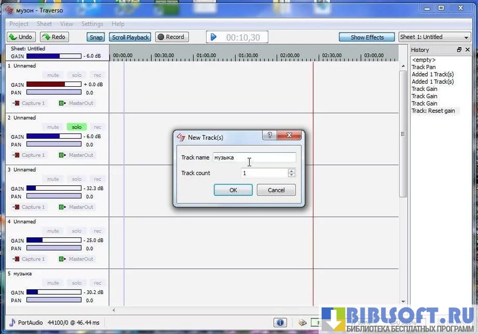Arm rec on track 3
Screen dimensions: 478x334
point(97,179)
